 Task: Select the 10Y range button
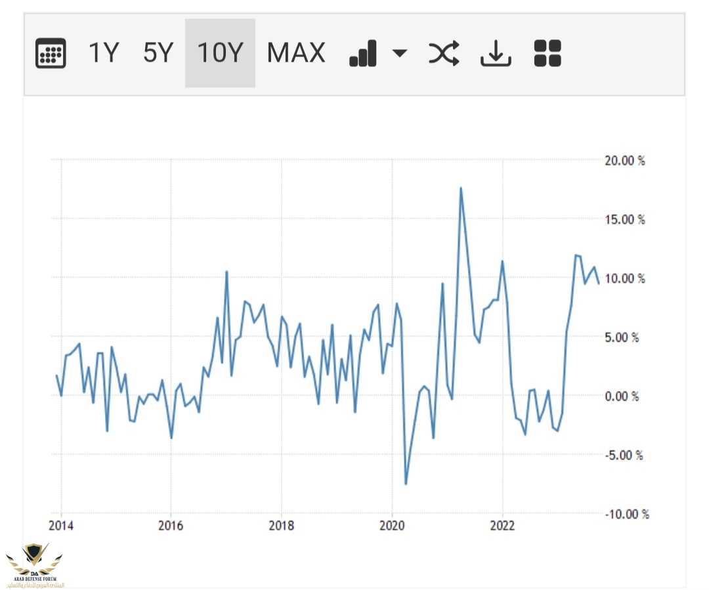coord(220,53)
